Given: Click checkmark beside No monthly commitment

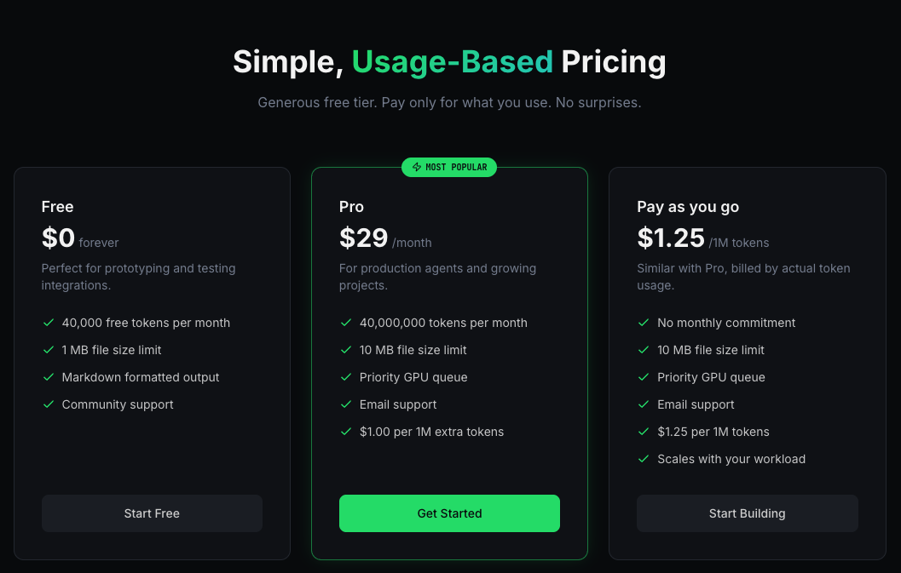Looking at the screenshot, I should tap(644, 323).
